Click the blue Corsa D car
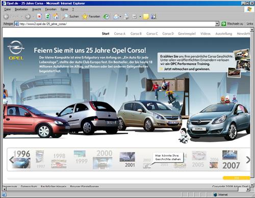 coord(219,122)
